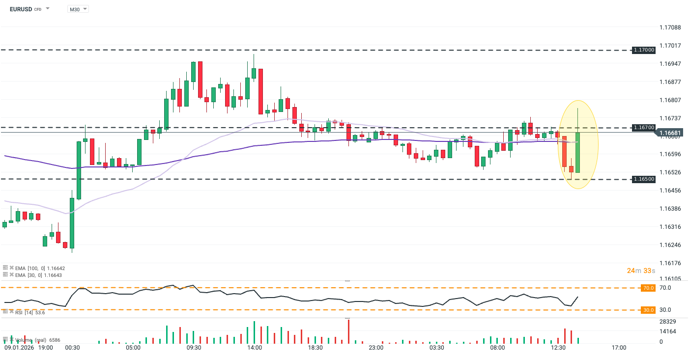Click the candle countdown timer
This screenshot has width=689, height=356.
point(641,271)
